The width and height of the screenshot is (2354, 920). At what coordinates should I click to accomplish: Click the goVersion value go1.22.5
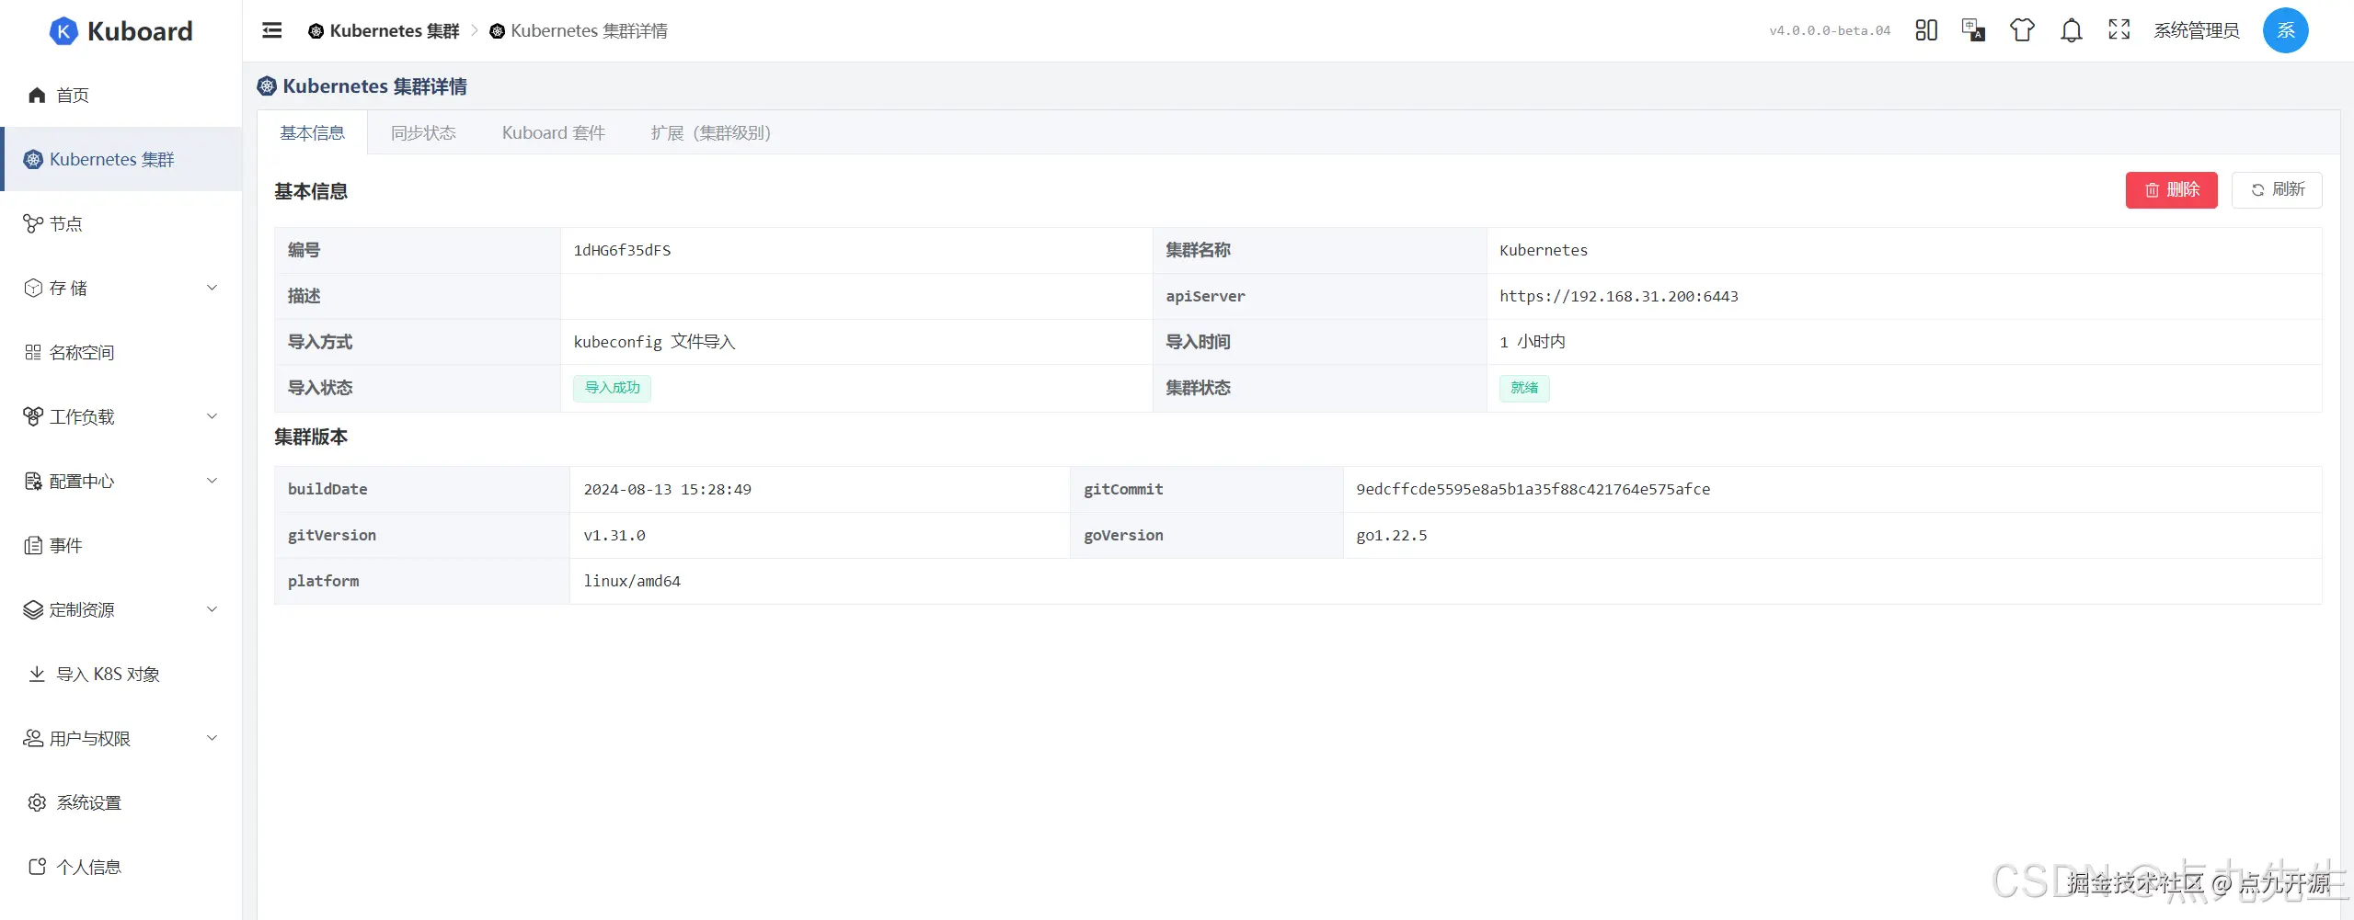(1392, 535)
